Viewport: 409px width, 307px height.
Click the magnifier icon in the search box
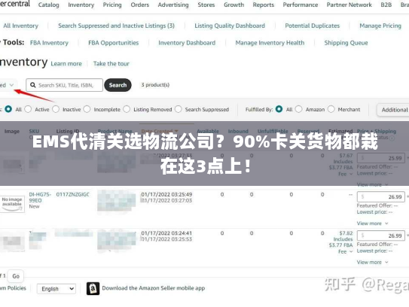click(33, 85)
